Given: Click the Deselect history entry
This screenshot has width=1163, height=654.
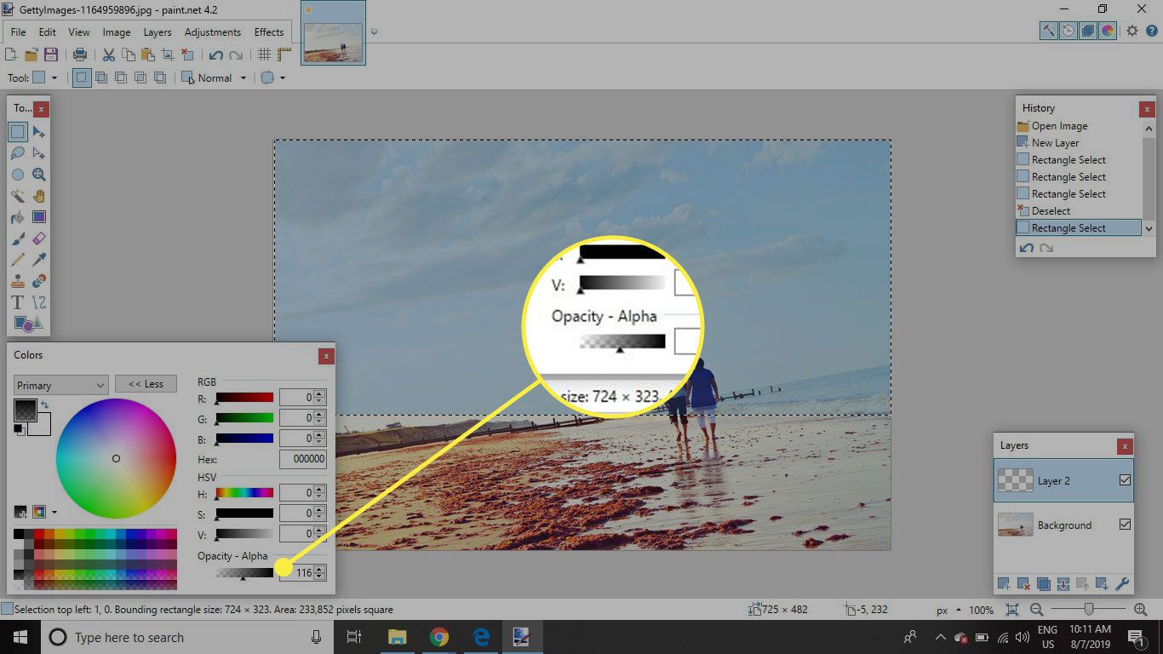Looking at the screenshot, I should (1051, 211).
